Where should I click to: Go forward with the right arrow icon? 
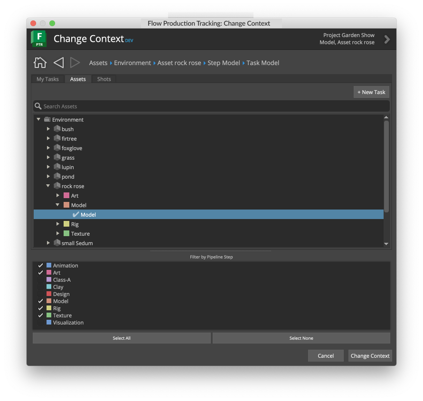(75, 63)
